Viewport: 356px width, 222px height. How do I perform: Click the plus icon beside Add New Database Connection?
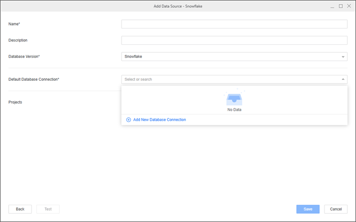[129, 120]
